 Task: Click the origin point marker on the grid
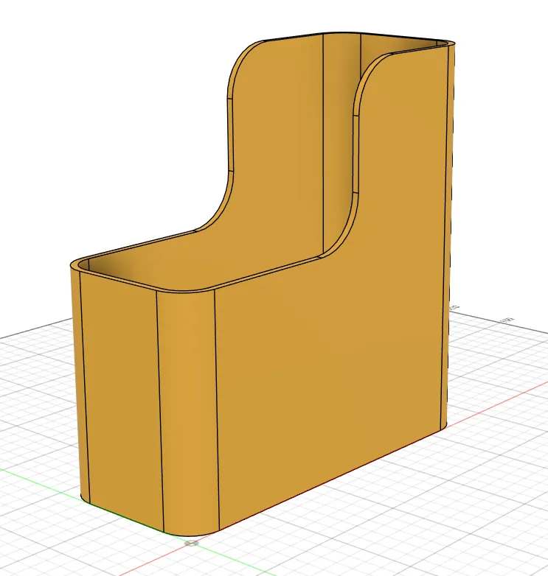(x=191, y=543)
